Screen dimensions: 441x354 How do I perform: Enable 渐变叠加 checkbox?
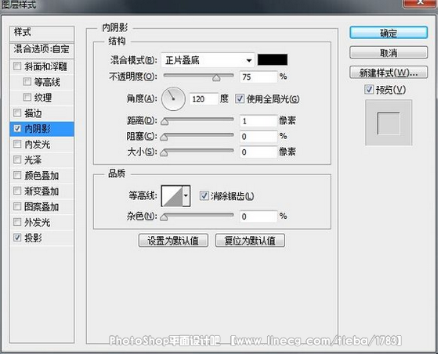click(x=17, y=191)
